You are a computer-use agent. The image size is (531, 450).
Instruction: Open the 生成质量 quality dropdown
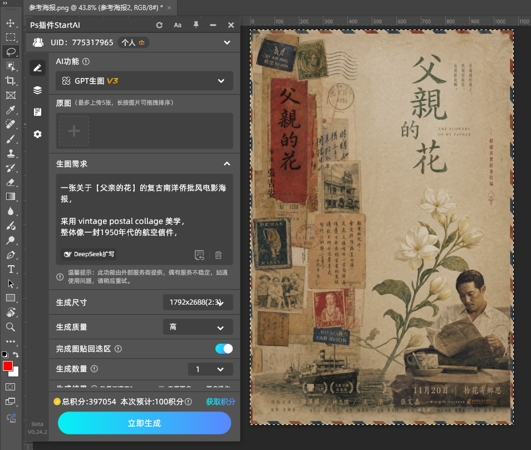(198, 327)
